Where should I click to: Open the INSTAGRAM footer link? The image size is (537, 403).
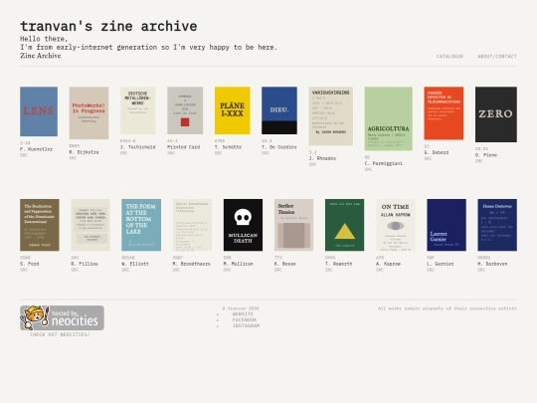[246, 325]
